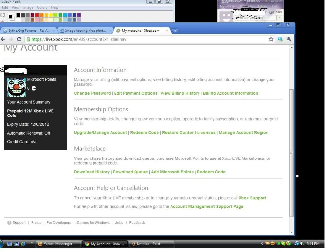Reload the Xbox account page

click(19, 39)
